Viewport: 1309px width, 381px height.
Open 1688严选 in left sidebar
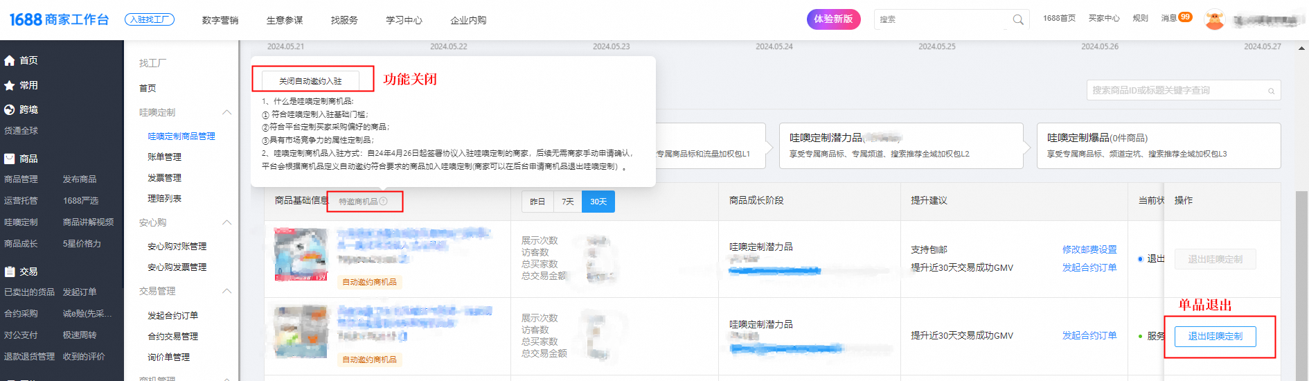tap(80, 201)
